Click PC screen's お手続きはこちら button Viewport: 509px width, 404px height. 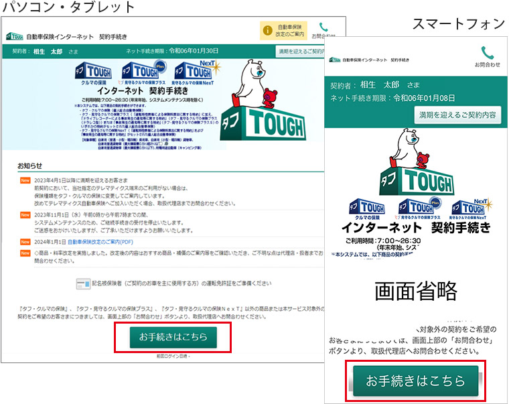point(173,337)
